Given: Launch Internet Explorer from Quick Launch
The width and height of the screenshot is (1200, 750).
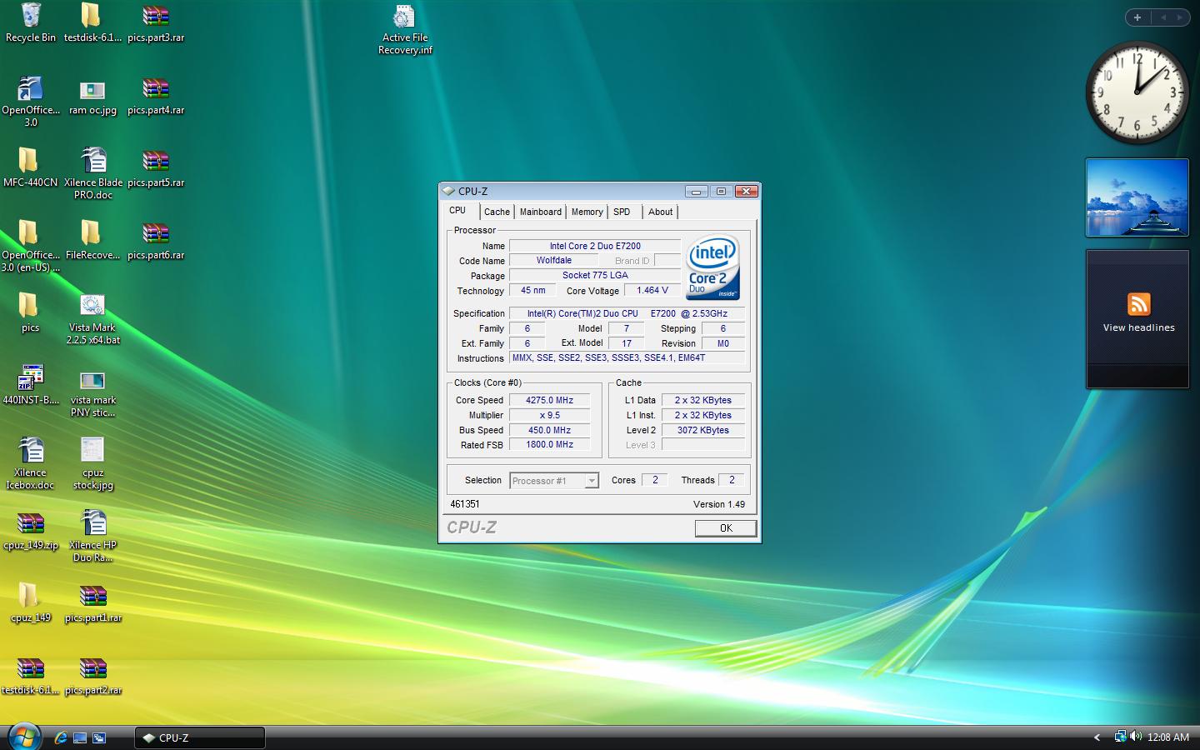Looking at the screenshot, I should point(61,737).
